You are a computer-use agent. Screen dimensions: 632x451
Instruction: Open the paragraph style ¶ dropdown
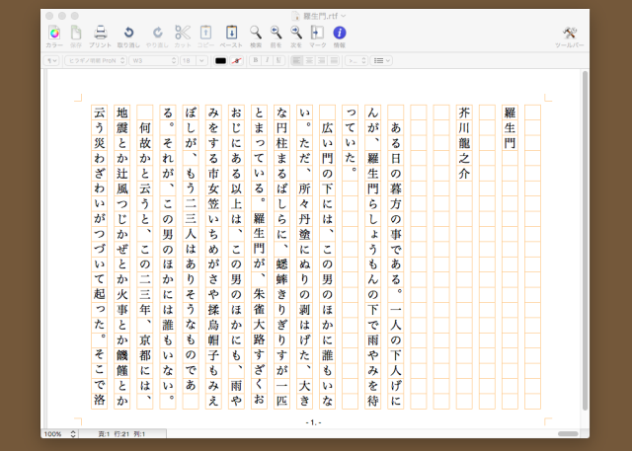point(51,61)
